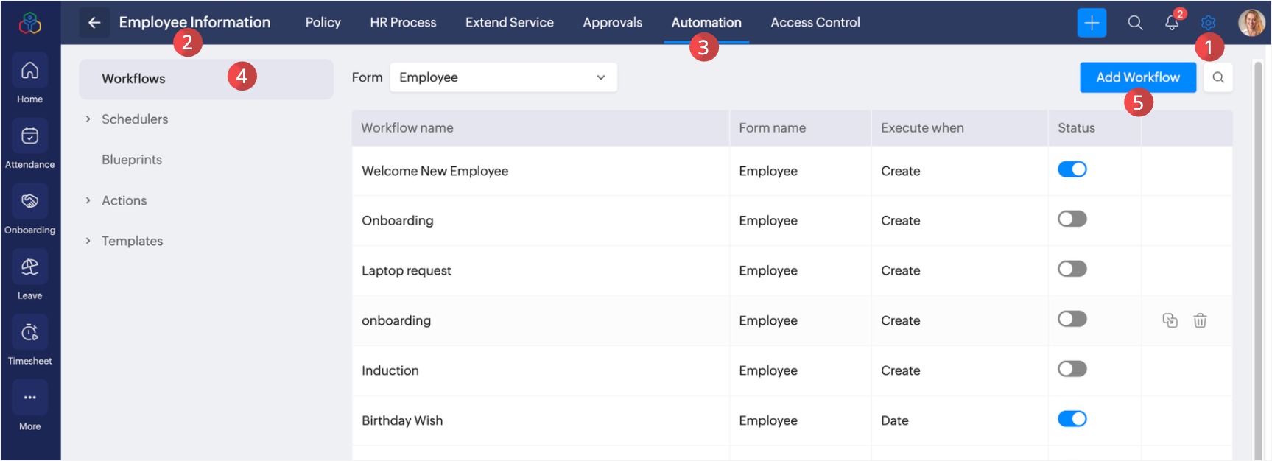Open the Onboarding handshake icon
This screenshot has height=461, width=1272.
click(29, 202)
